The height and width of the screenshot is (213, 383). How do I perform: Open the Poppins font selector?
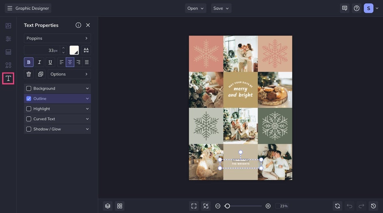point(57,38)
